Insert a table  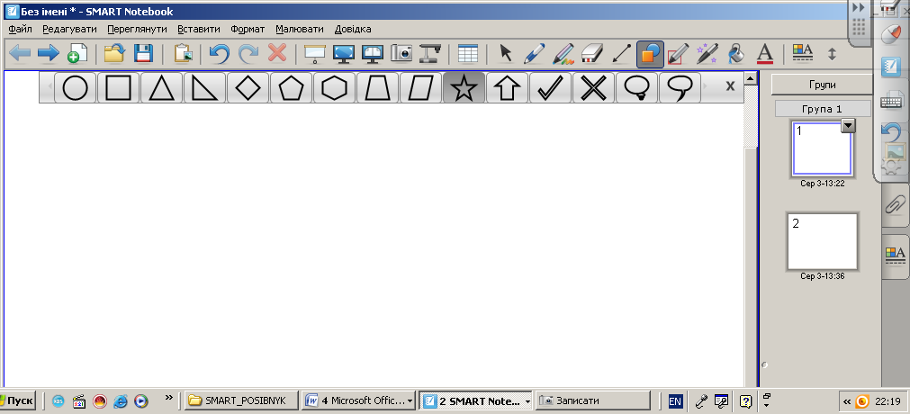[468, 54]
